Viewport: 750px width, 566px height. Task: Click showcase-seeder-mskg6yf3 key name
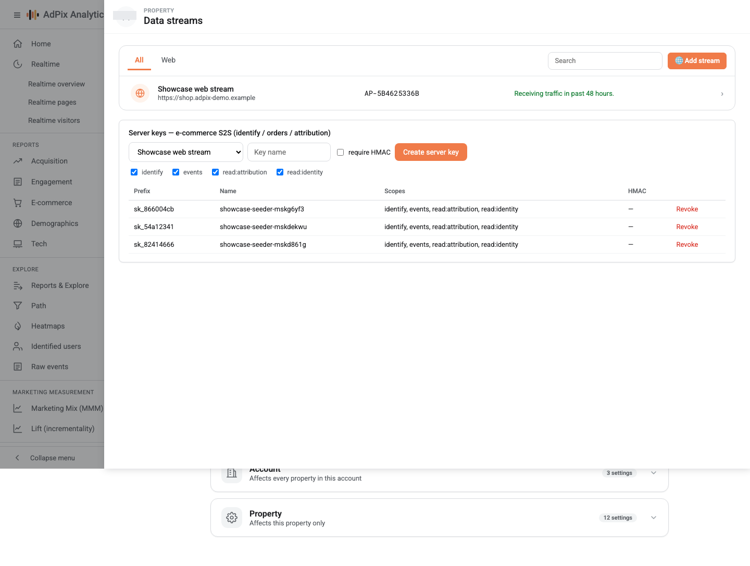pos(262,209)
